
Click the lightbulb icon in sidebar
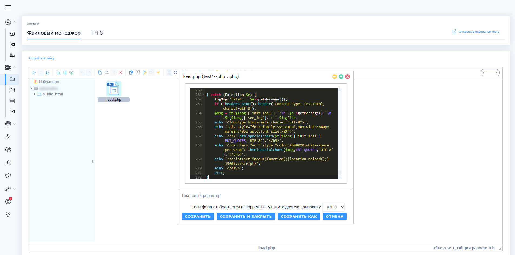8,214
